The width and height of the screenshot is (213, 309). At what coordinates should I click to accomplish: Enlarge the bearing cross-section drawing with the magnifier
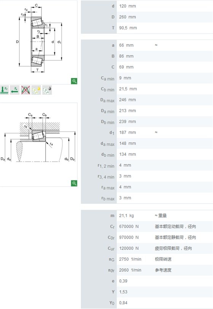click(74, 81)
